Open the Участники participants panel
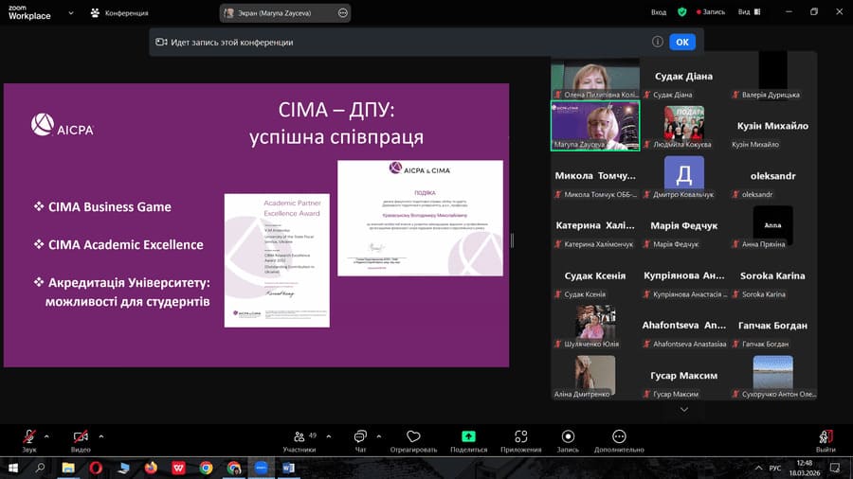This screenshot has height=479, width=853. [299, 441]
